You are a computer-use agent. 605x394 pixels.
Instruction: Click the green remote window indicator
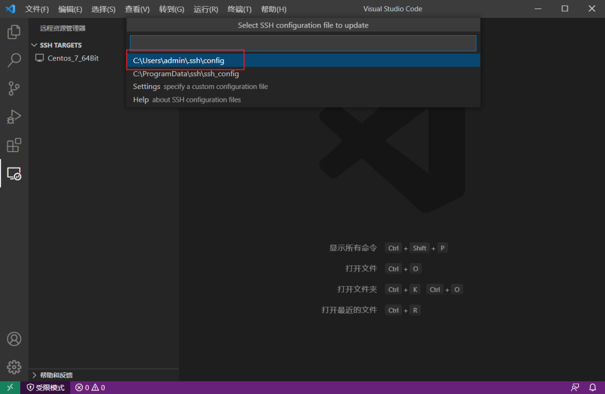pos(10,387)
